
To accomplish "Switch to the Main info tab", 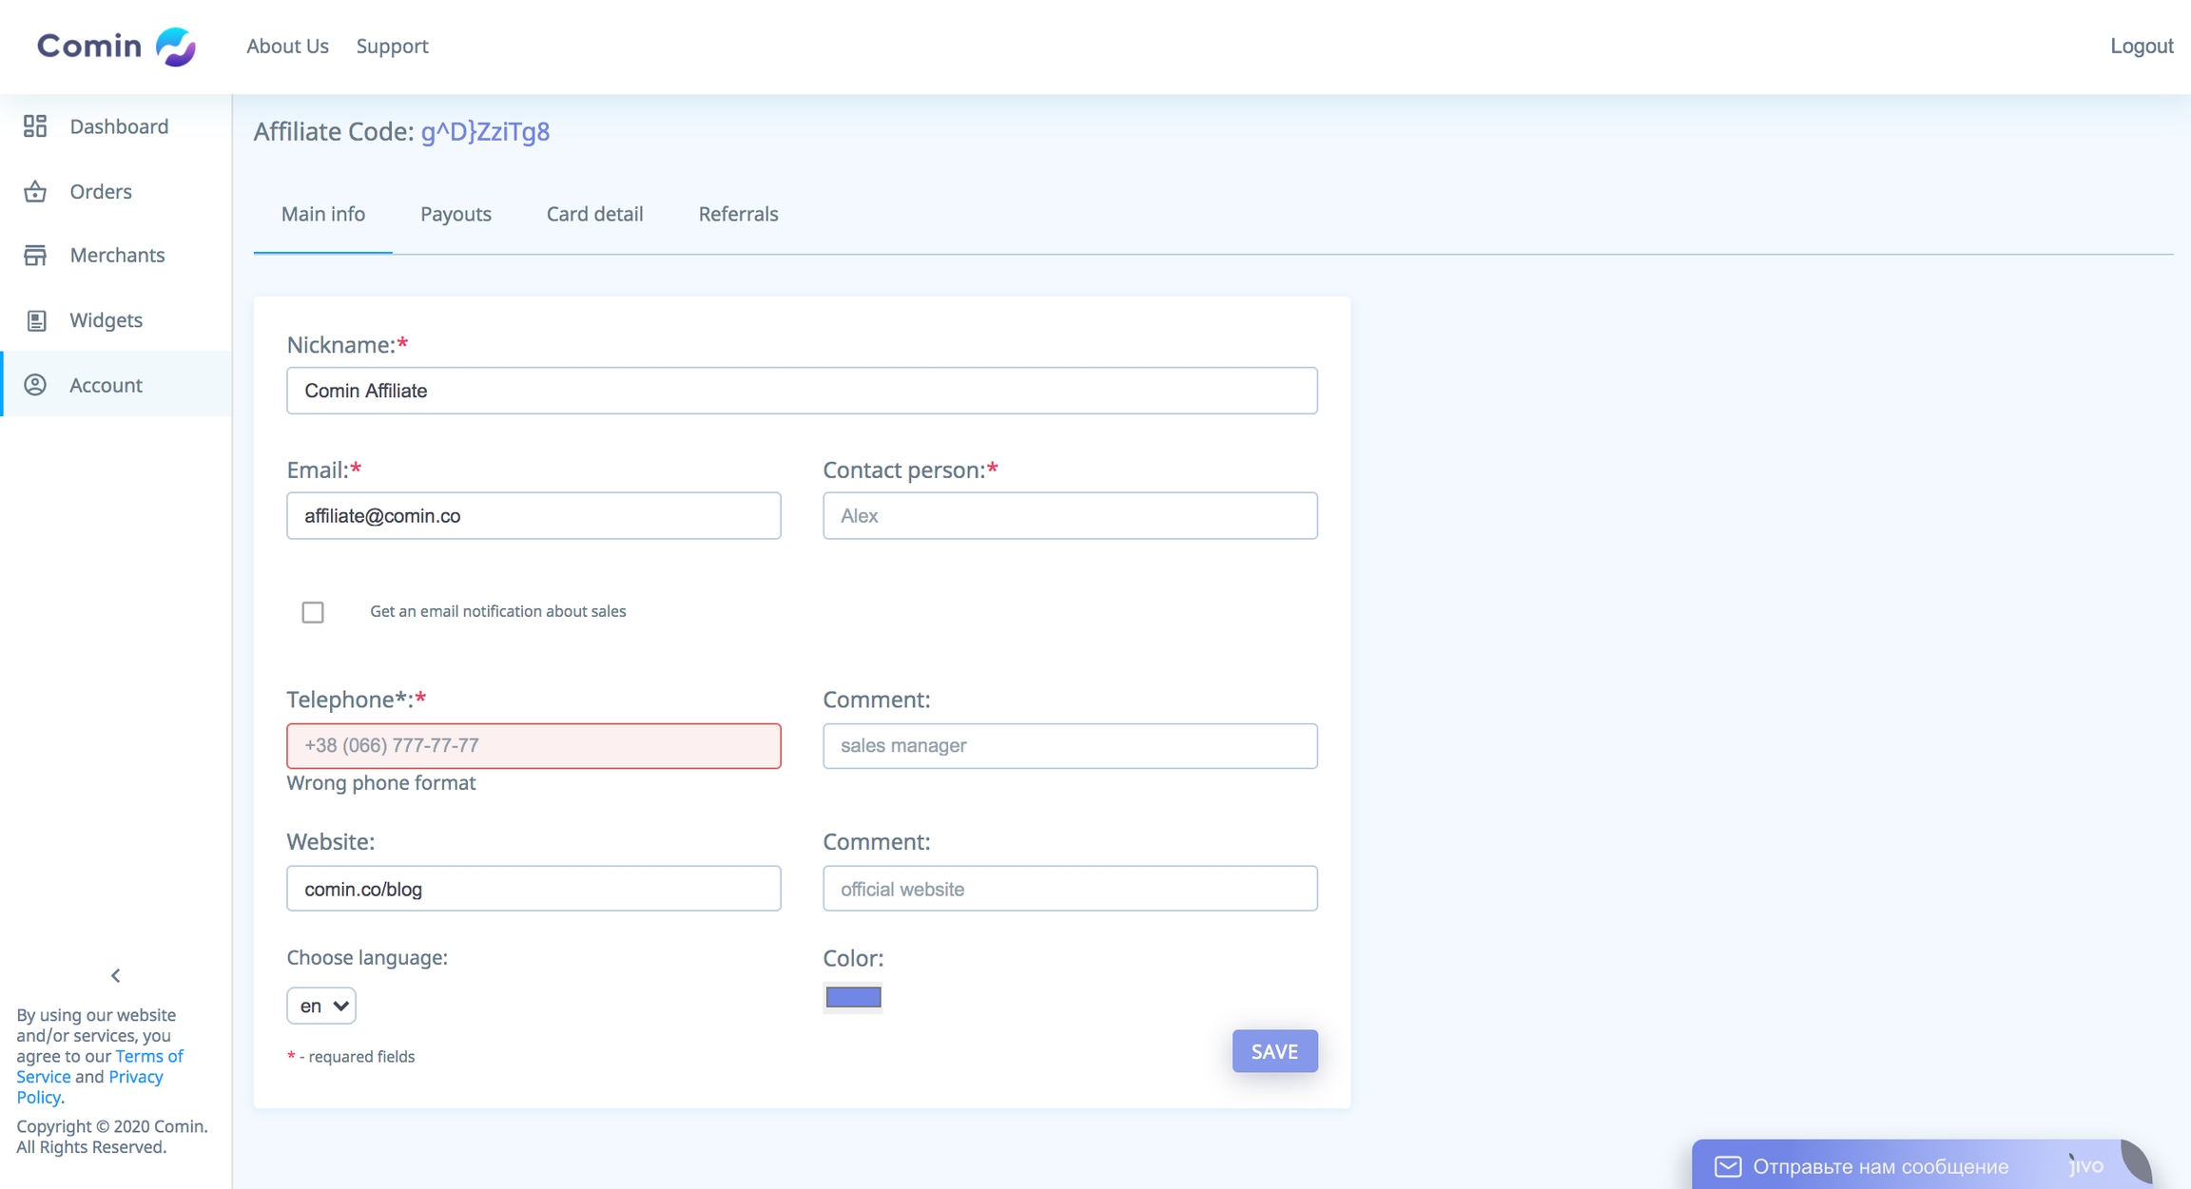I will pos(323,214).
